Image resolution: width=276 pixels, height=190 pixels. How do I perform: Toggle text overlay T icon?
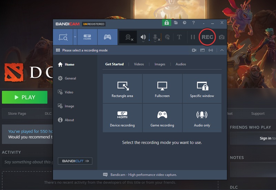[179, 37]
